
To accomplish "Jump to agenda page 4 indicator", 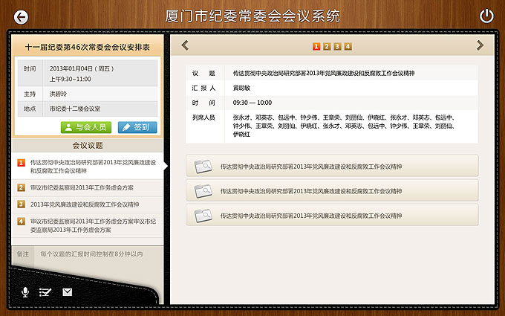I will 348,47.
